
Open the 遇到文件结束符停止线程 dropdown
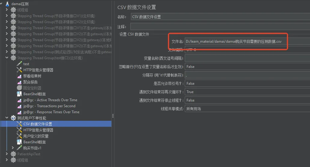tap(247, 100)
